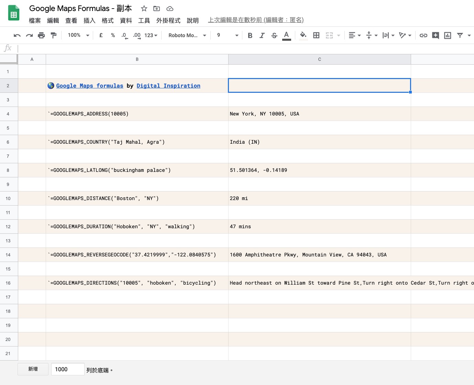
Task: Open the 檔案 menu
Action: [x=35, y=21]
